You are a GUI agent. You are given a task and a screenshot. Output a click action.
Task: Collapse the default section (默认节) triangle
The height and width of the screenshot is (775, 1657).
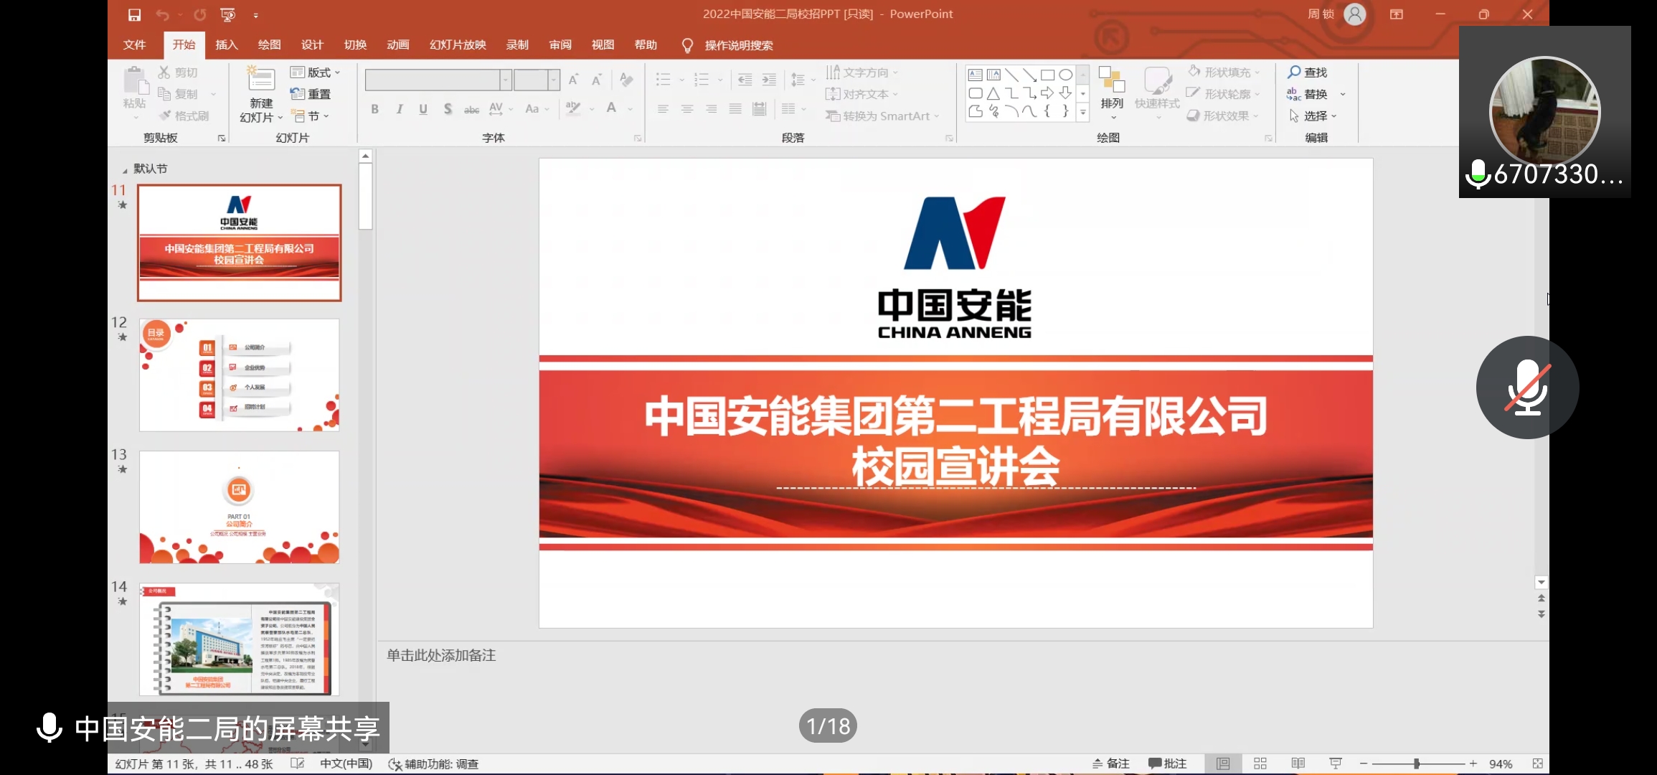point(125,170)
